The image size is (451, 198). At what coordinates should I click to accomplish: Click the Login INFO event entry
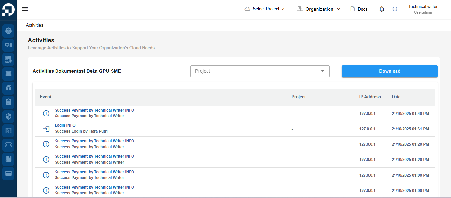click(65, 125)
